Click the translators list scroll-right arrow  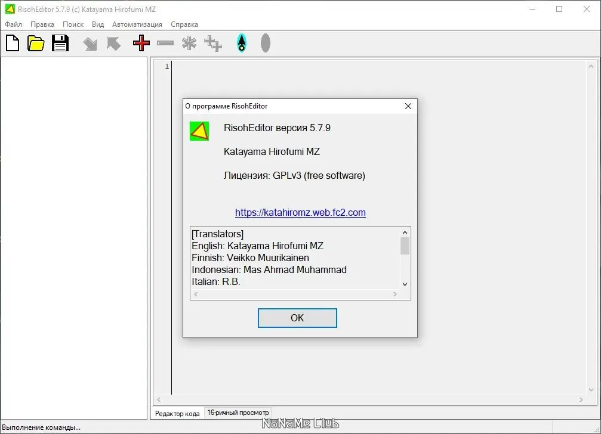394,294
